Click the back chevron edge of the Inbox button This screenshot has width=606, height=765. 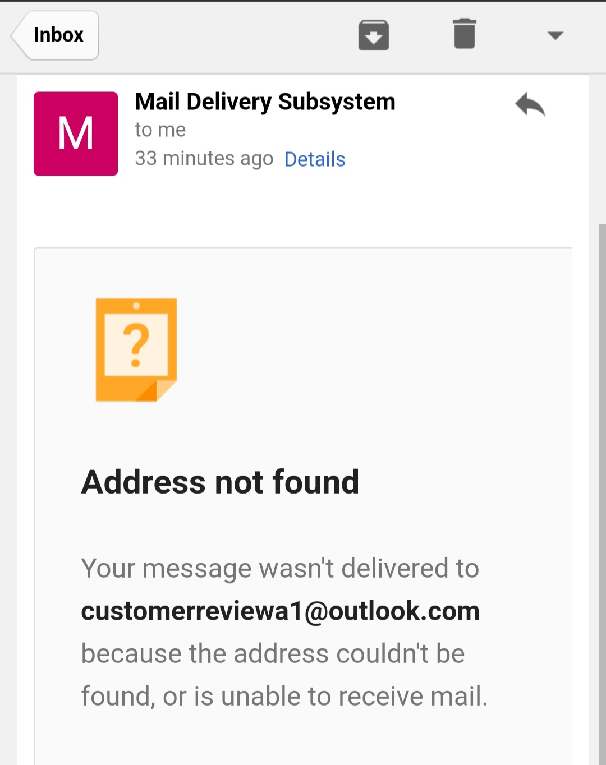[18, 35]
